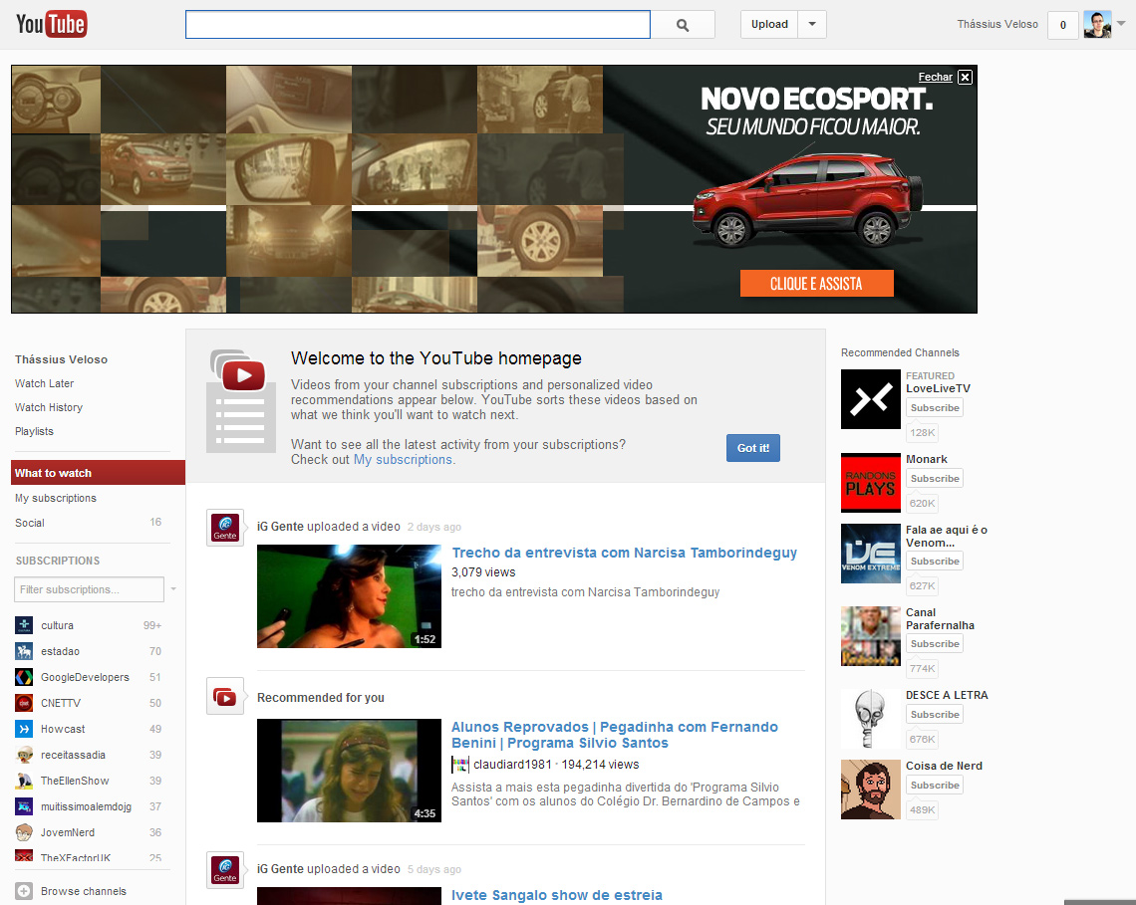The width and height of the screenshot is (1136, 905).
Task: Open the user avatar in header
Action: pyautogui.click(x=1097, y=25)
